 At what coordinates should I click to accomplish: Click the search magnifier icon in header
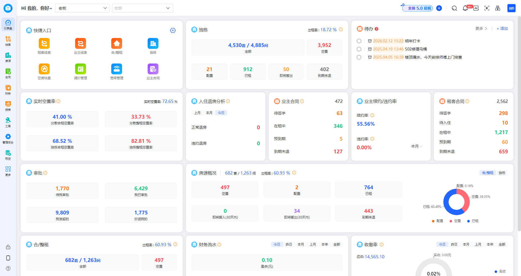point(454,8)
